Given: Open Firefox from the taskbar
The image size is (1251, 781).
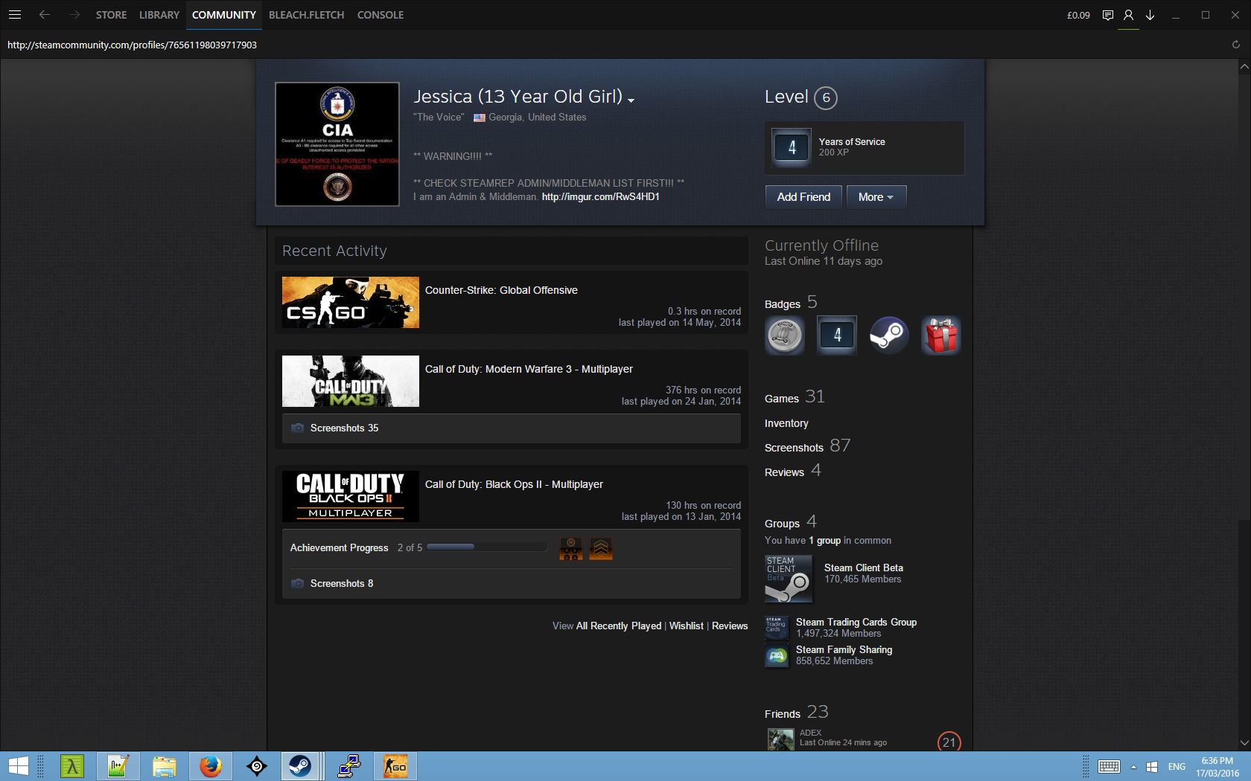Looking at the screenshot, I should click(210, 765).
